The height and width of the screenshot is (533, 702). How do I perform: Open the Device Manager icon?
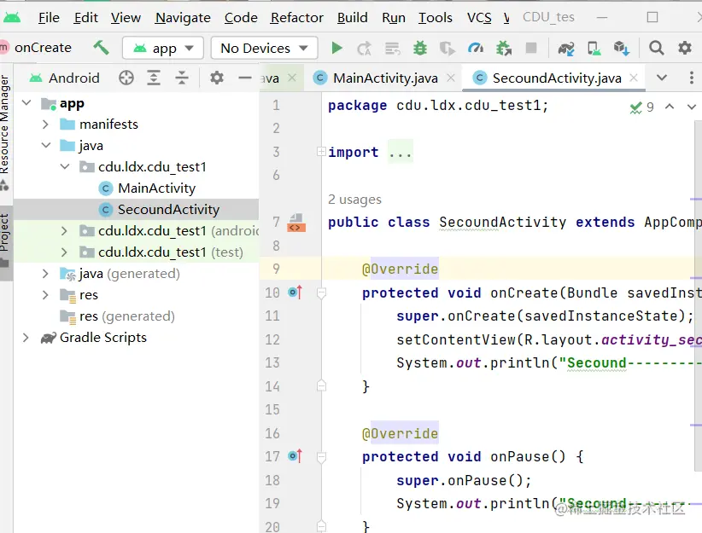click(x=594, y=48)
